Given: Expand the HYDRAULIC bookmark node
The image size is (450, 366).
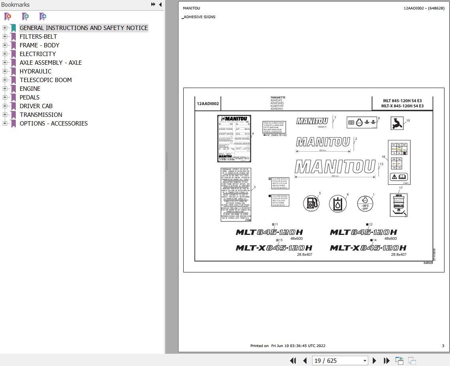Looking at the screenshot, I should [5, 71].
